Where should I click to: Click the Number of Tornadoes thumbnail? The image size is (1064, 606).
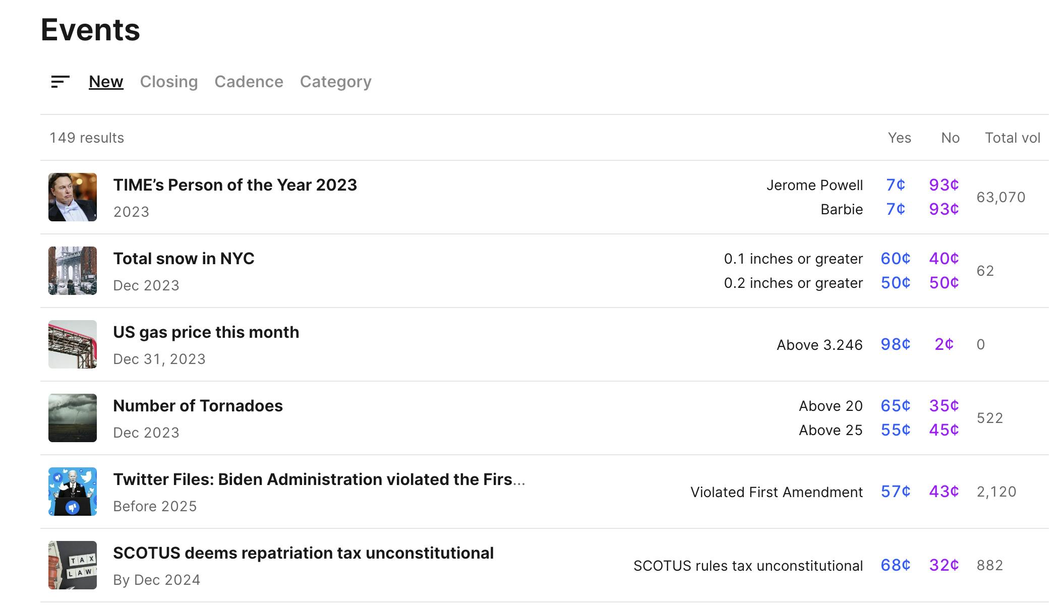[x=73, y=418]
